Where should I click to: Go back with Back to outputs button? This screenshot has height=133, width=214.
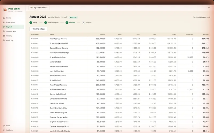(38, 29)
